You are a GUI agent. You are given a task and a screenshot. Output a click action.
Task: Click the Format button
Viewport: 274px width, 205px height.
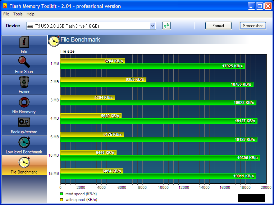[218, 26]
